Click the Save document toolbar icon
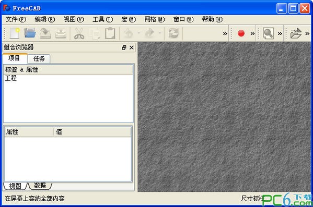Viewport: 313px width, 207px height. [45, 33]
